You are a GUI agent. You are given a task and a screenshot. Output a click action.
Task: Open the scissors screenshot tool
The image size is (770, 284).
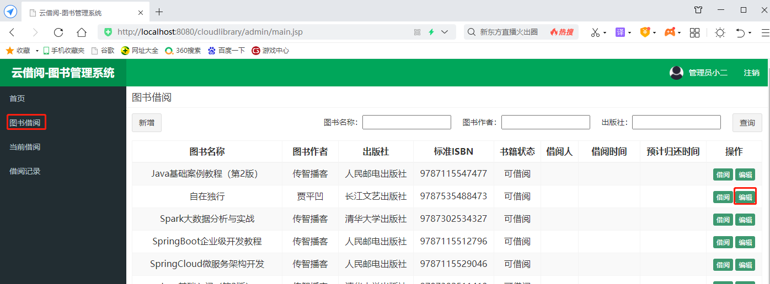[x=595, y=32]
